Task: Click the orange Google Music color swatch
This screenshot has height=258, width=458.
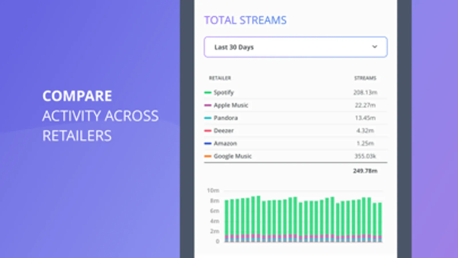Action: tap(208, 156)
